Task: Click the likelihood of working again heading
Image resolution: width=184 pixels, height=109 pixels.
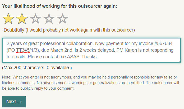Action: [x=59, y=6]
